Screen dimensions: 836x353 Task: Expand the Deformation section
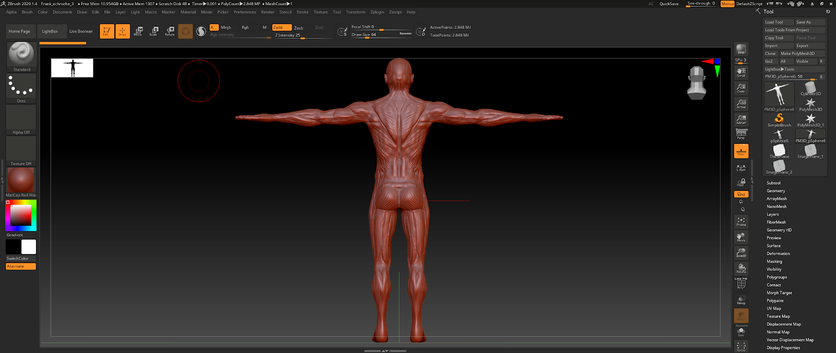tap(778, 254)
